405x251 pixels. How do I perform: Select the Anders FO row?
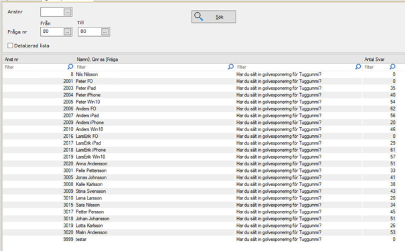click(x=199, y=108)
